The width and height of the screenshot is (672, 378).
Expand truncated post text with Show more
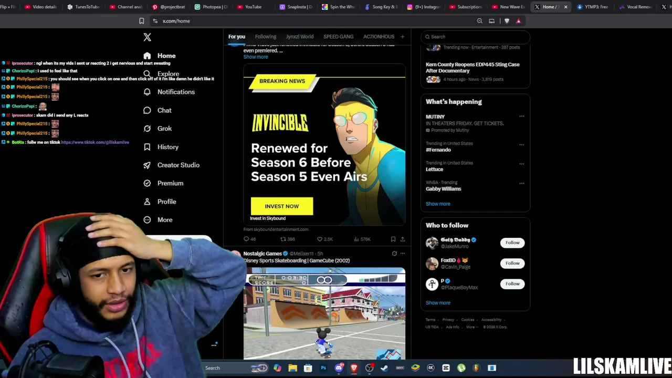[256, 57]
